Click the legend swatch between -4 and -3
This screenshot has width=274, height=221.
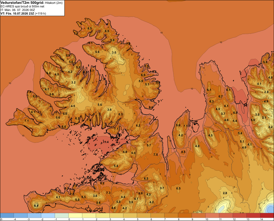[x=21, y=216]
